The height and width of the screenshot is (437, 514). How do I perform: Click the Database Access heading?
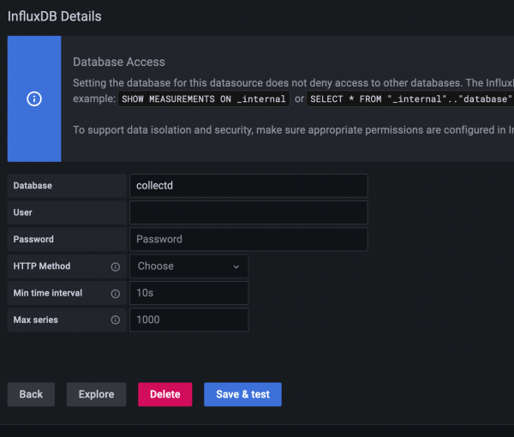(x=119, y=62)
